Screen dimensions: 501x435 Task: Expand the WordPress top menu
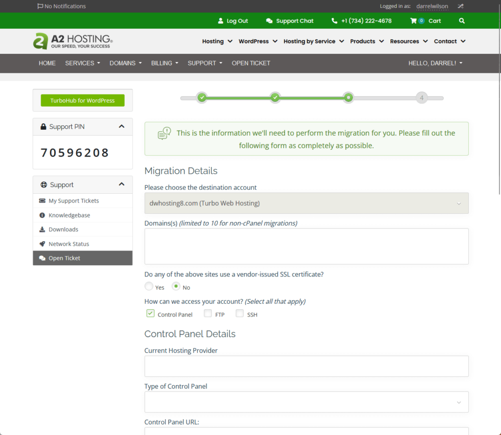258,41
